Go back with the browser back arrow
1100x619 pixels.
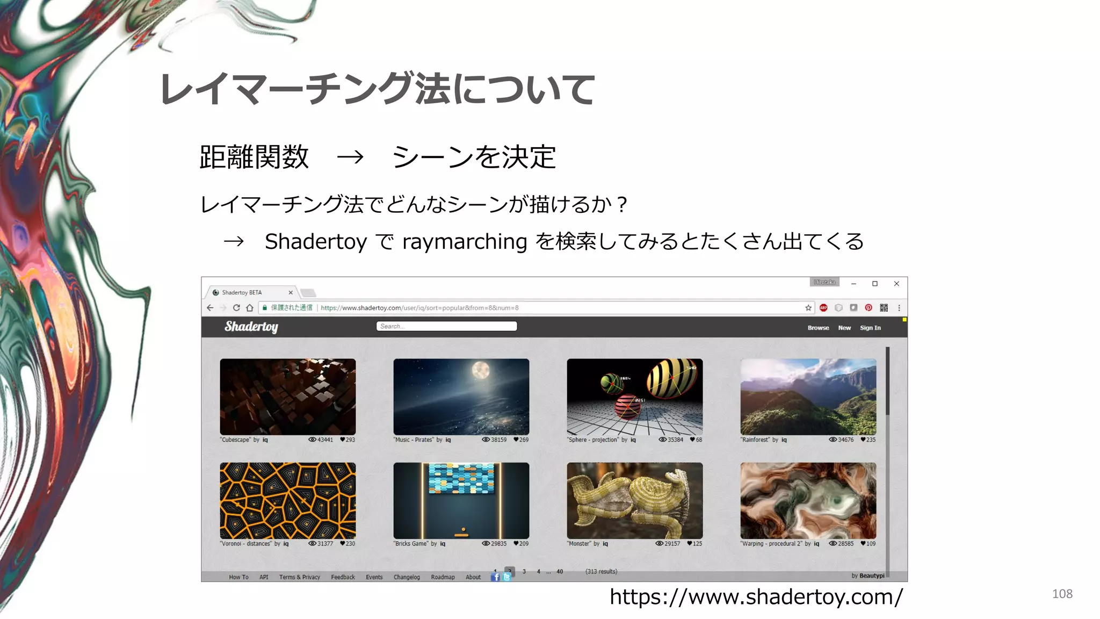pos(210,308)
